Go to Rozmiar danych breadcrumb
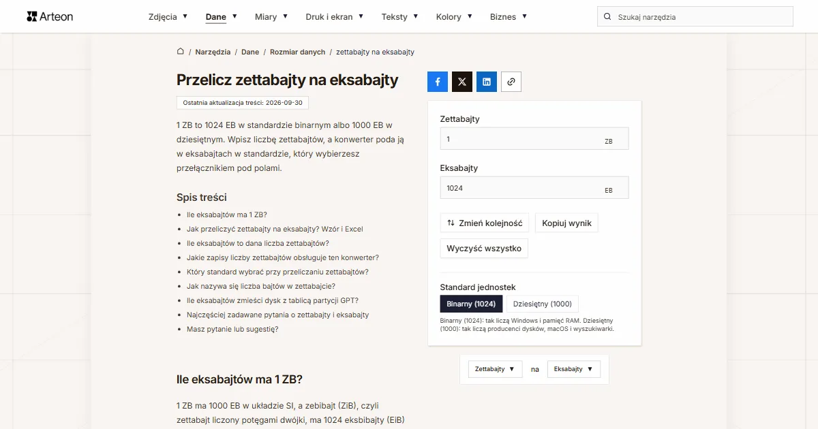Viewport: 818px width, 429px height. 298,52
